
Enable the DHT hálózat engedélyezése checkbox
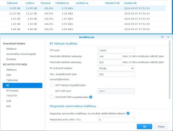(52, 85)
